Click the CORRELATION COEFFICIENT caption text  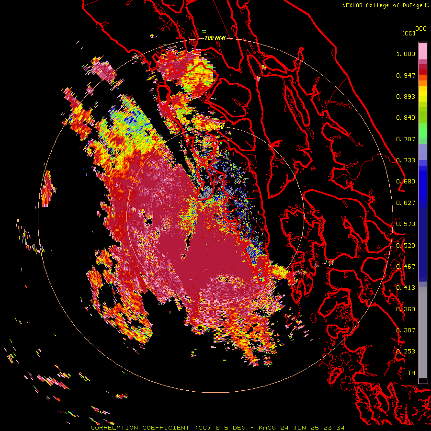coord(140,428)
